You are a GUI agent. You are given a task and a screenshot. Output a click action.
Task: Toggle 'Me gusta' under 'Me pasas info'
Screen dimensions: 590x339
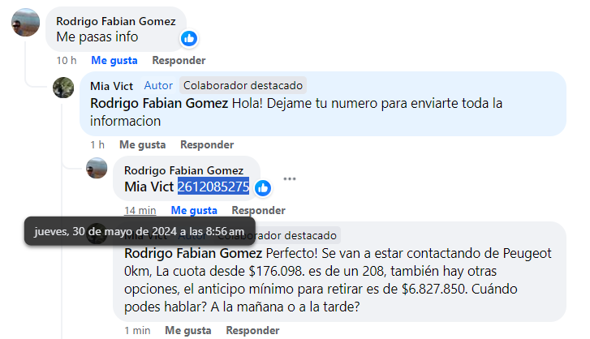114,60
